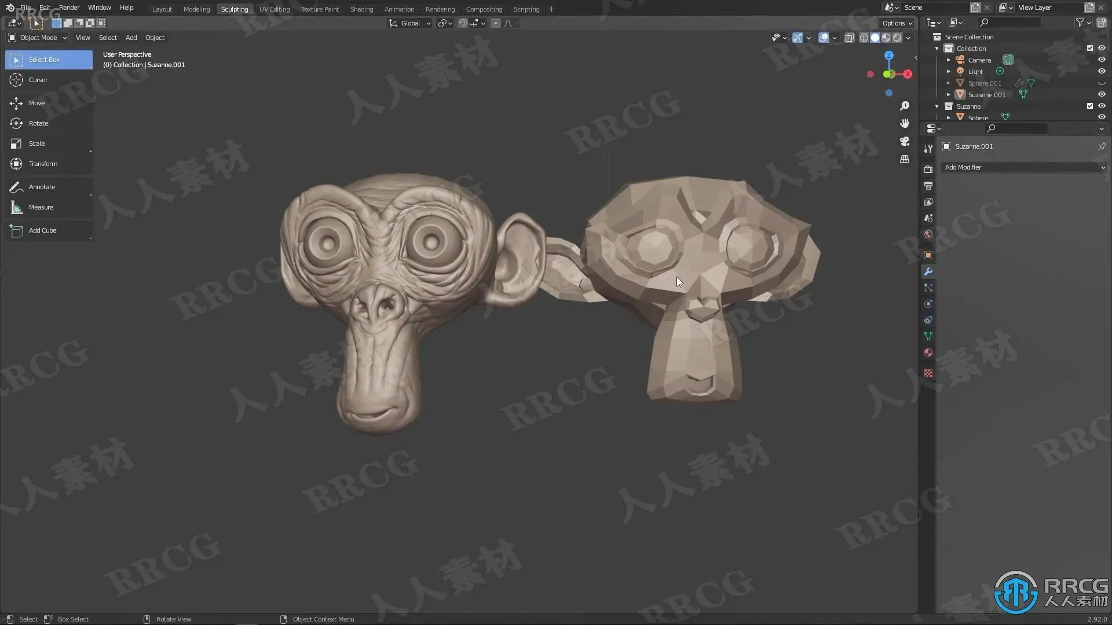The width and height of the screenshot is (1112, 625).
Task: Switch to orthographic grid view icon
Action: [904, 159]
